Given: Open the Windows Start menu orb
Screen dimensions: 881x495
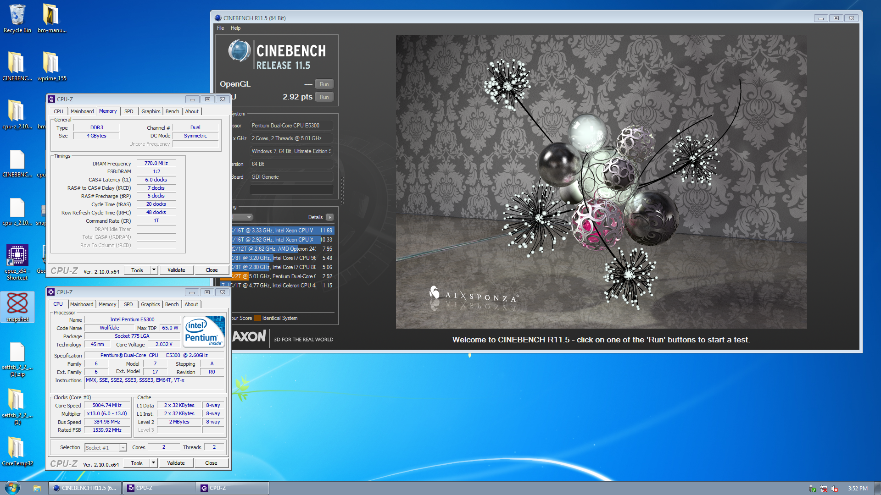Looking at the screenshot, I should 12,488.
